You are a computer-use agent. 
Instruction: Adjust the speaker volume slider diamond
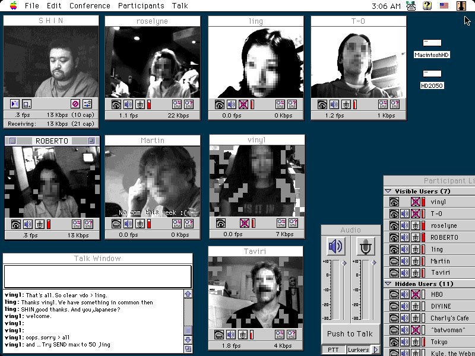pos(343,263)
